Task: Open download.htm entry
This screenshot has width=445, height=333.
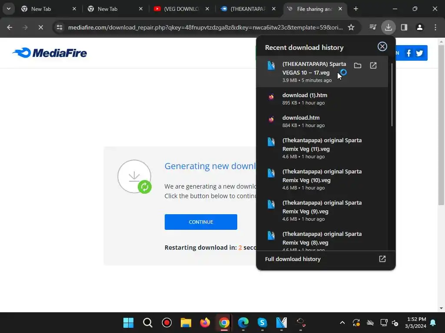Action: pyautogui.click(x=322, y=121)
